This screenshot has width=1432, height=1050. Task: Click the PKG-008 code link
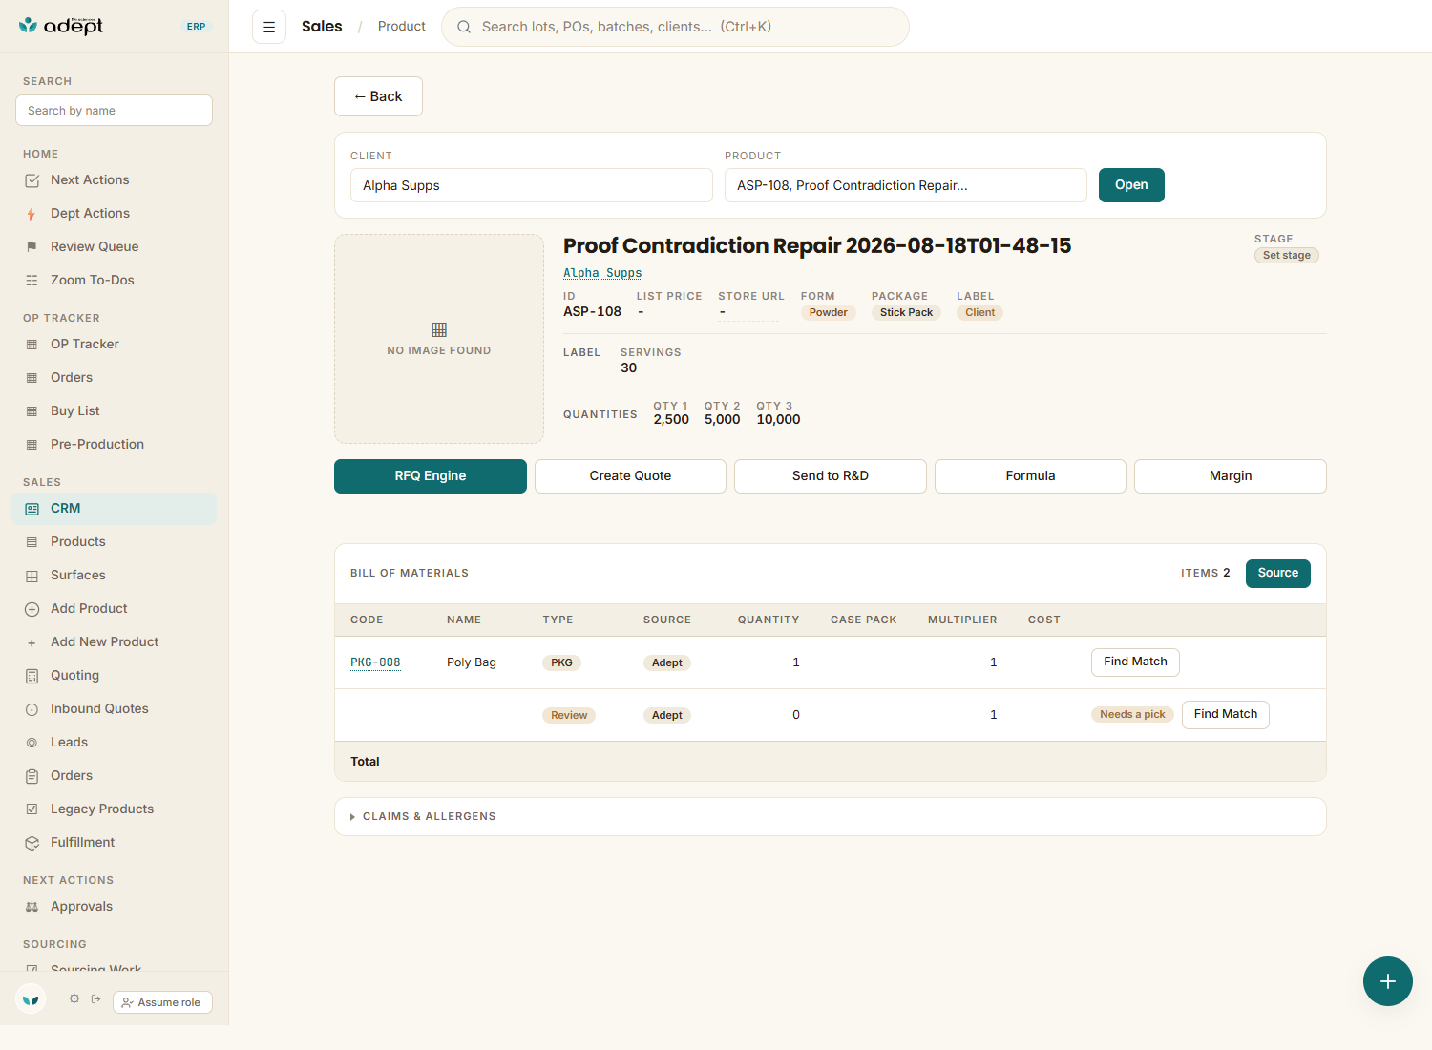click(x=375, y=662)
